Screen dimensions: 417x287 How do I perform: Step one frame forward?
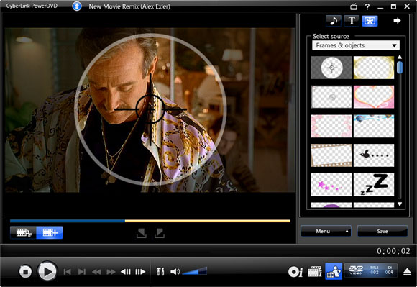point(140,272)
